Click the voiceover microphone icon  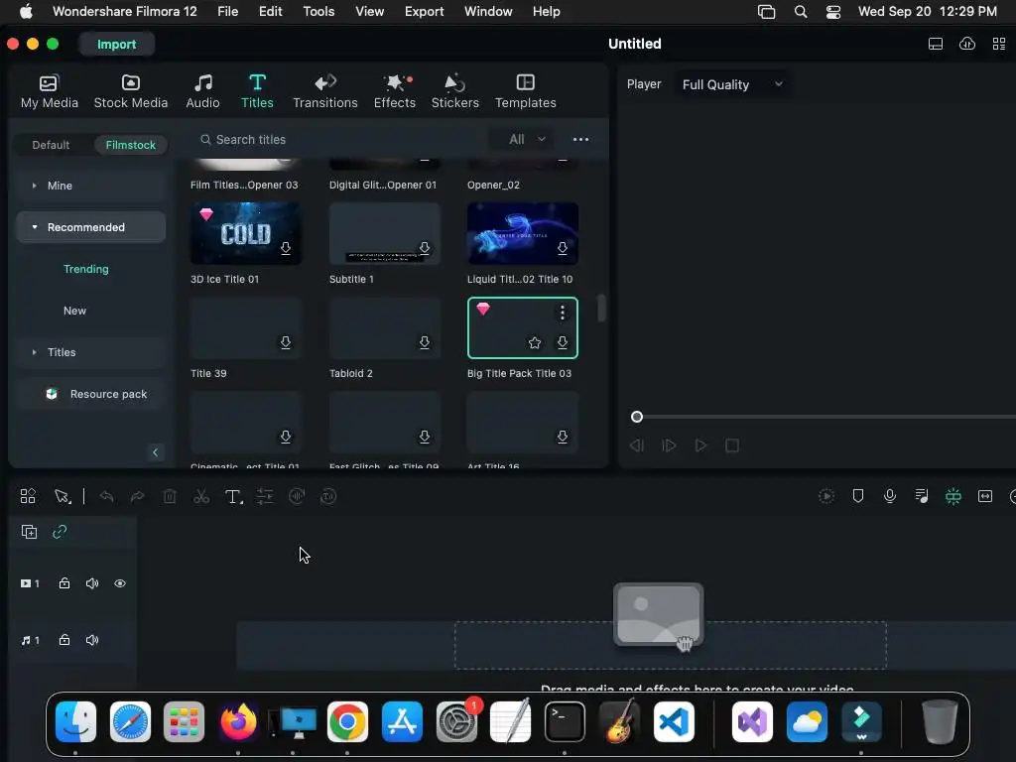coord(890,496)
